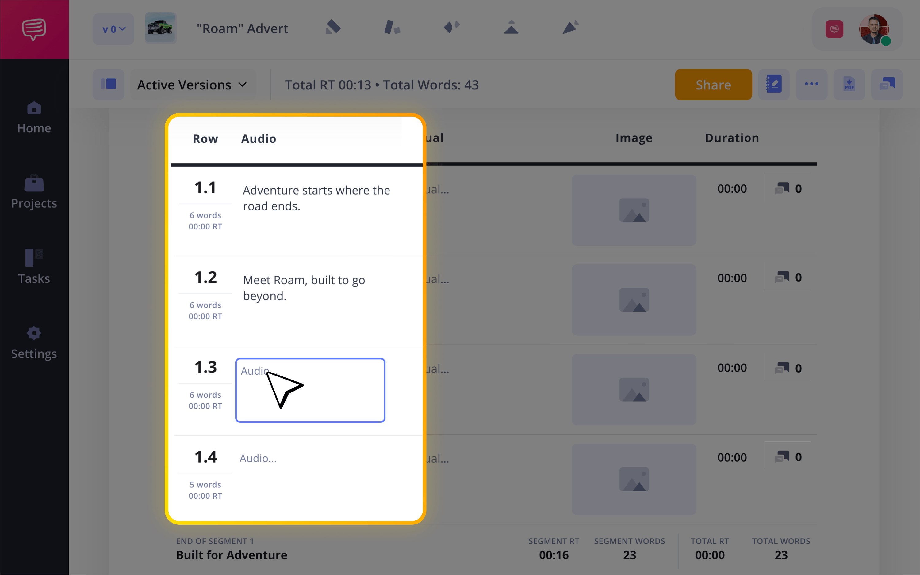920x575 pixels.
Task: Click image placeholder for row 1.2
Action: tap(634, 300)
